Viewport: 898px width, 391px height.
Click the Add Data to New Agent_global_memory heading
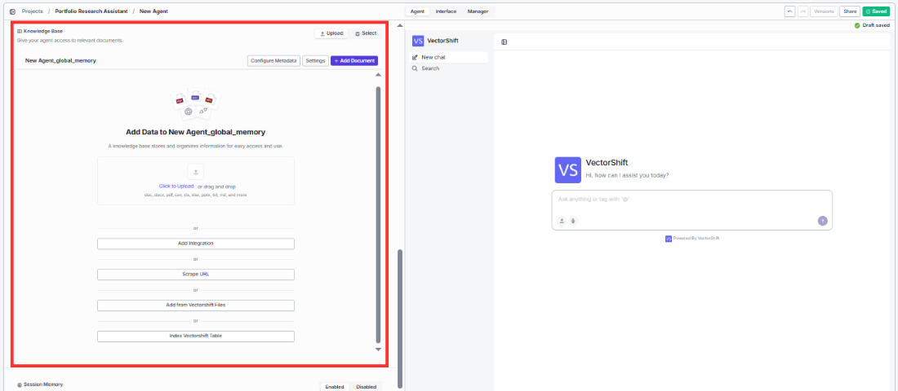pos(196,132)
